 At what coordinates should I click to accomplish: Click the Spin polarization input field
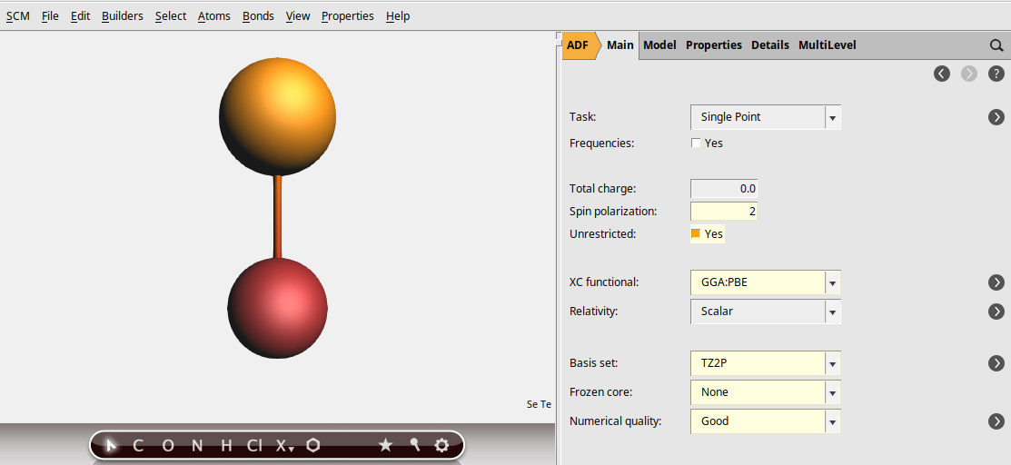(x=724, y=212)
